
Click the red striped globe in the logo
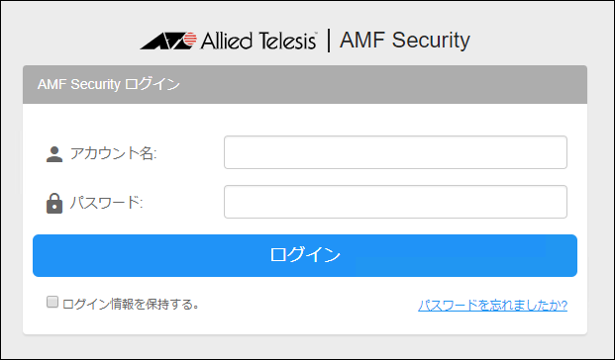[x=190, y=40]
